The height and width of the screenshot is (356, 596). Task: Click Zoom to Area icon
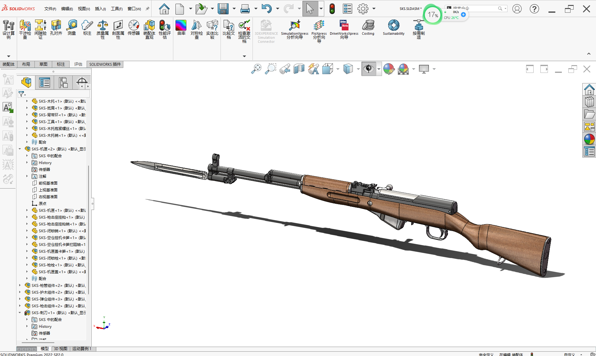tap(271, 69)
